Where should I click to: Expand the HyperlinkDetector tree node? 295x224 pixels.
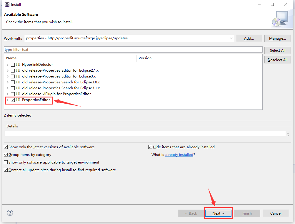coord(8,65)
